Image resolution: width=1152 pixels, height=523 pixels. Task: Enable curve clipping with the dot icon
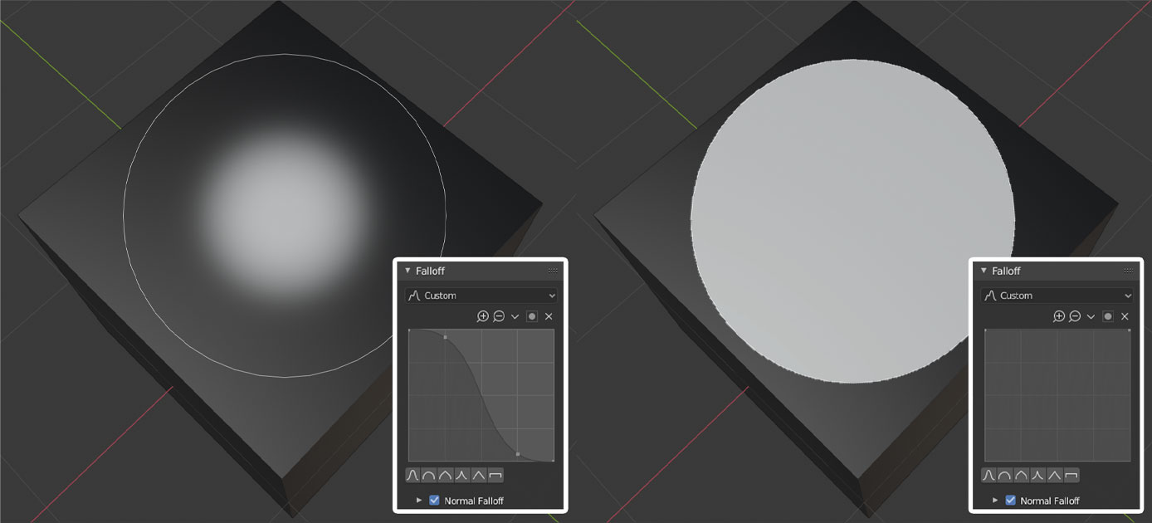[532, 316]
